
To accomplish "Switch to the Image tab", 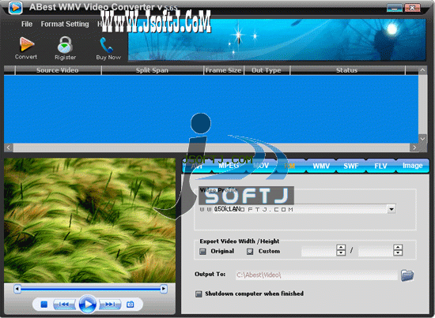I will (413, 166).
